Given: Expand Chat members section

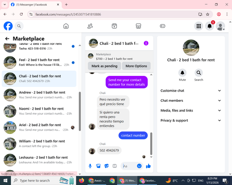Looking at the screenshot, I should (191, 100).
